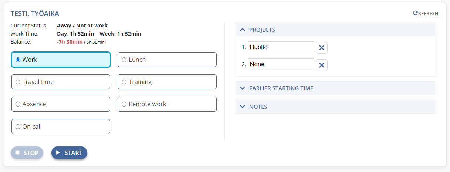Image resolution: width=450 pixels, height=172 pixels.
Task: Click into the Huolto project field
Action: [x=281, y=47]
